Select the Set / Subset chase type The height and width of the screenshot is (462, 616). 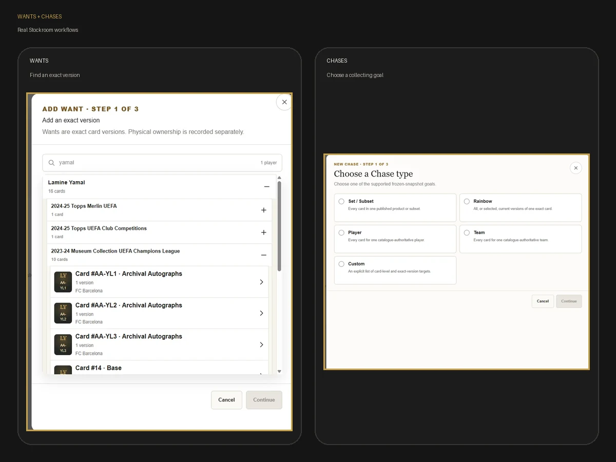[395, 207]
